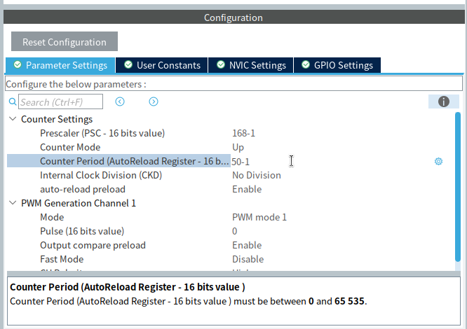The width and height of the screenshot is (467, 329).
Task: Click the information 'i' icon
Action: pyautogui.click(x=443, y=101)
